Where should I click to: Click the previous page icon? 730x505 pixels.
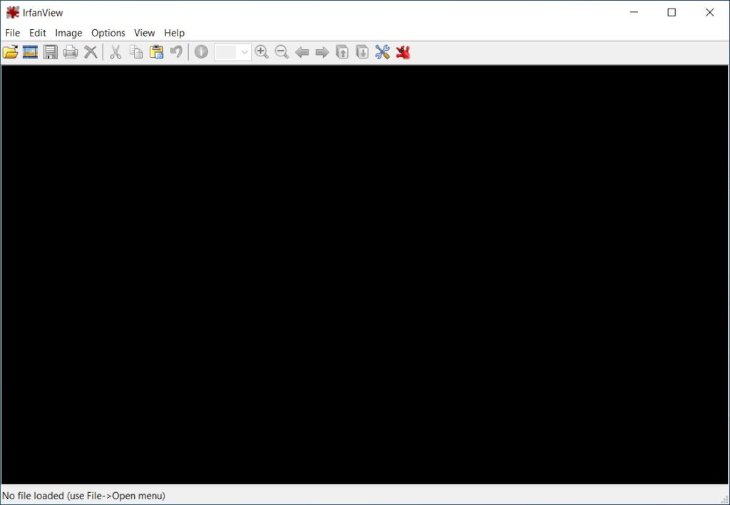point(342,51)
